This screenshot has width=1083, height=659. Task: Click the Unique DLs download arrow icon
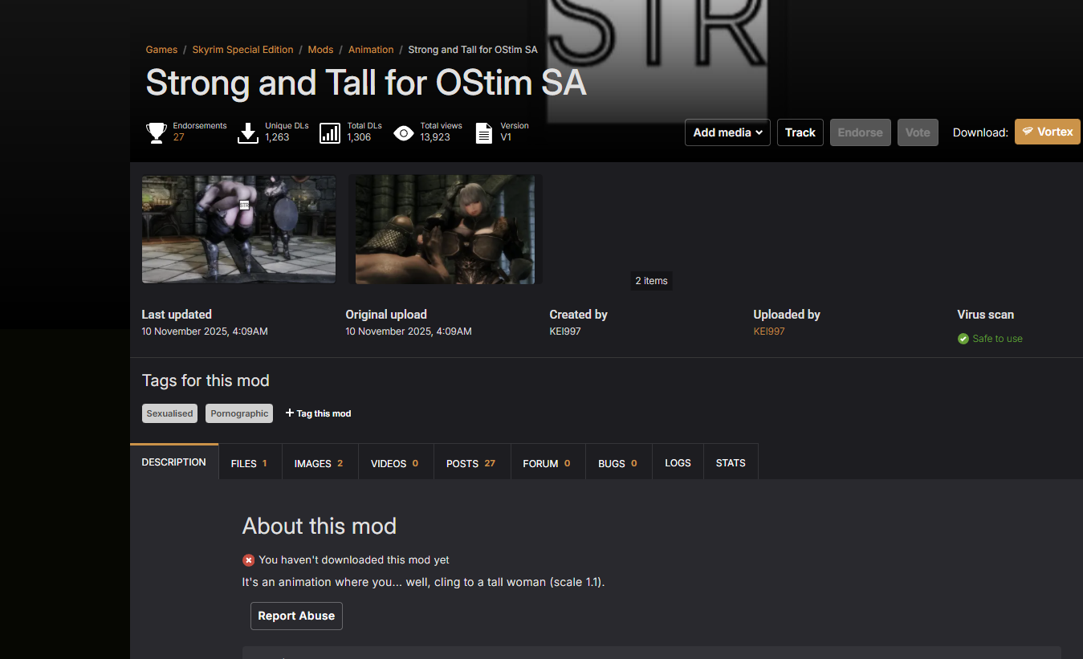[248, 132]
